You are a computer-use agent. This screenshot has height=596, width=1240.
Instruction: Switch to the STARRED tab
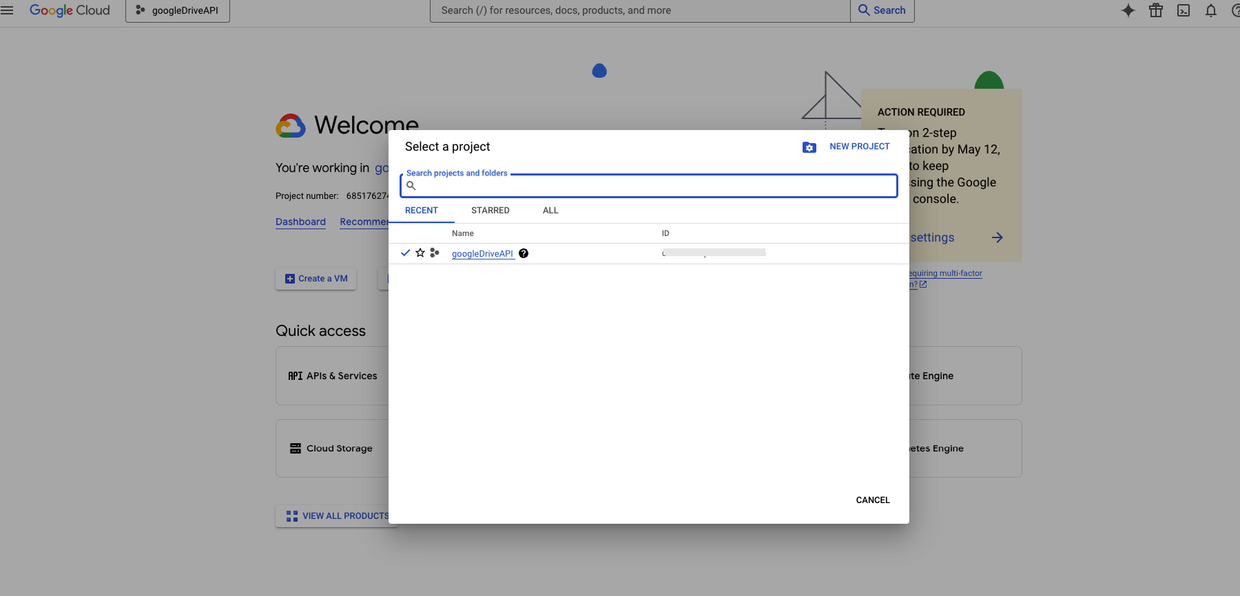490,211
